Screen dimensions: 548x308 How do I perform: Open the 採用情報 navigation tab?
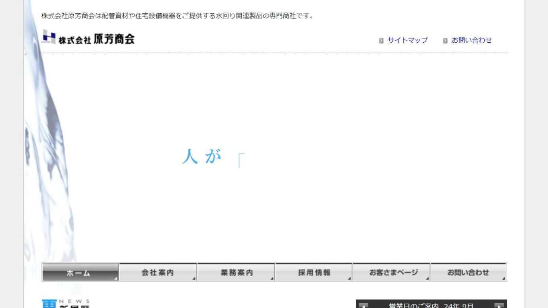point(314,273)
